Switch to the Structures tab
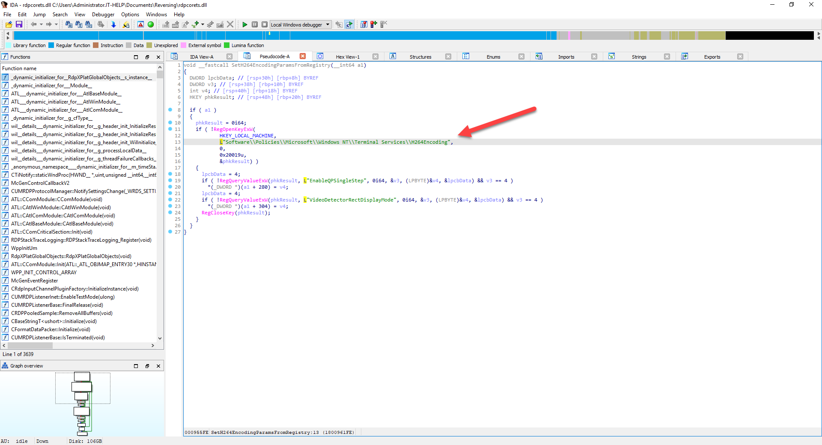 420,56
